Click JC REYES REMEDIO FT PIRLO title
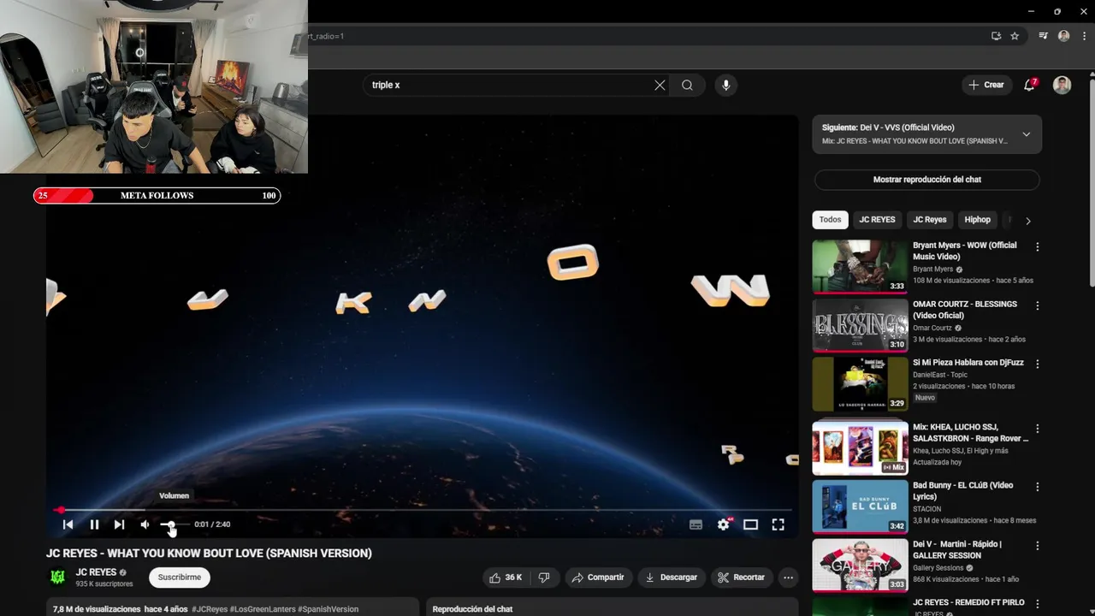The image size is (1095, 616). [x=968, y=602]
